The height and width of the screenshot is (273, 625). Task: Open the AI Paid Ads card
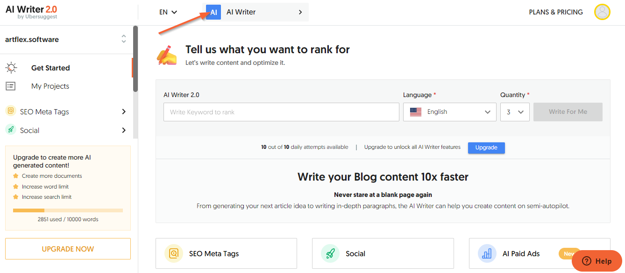point(540,253)
